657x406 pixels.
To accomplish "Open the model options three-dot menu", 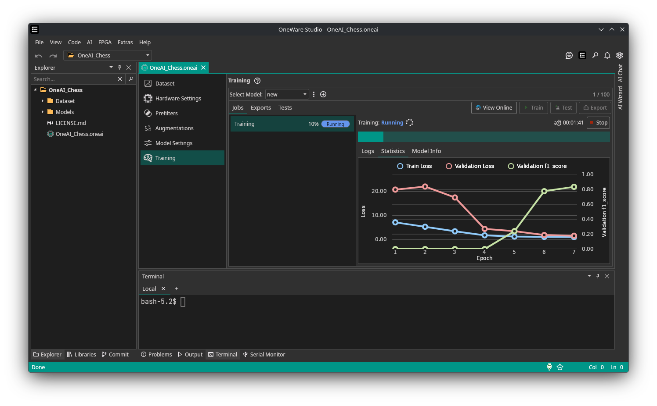I will tap(314, 94).
